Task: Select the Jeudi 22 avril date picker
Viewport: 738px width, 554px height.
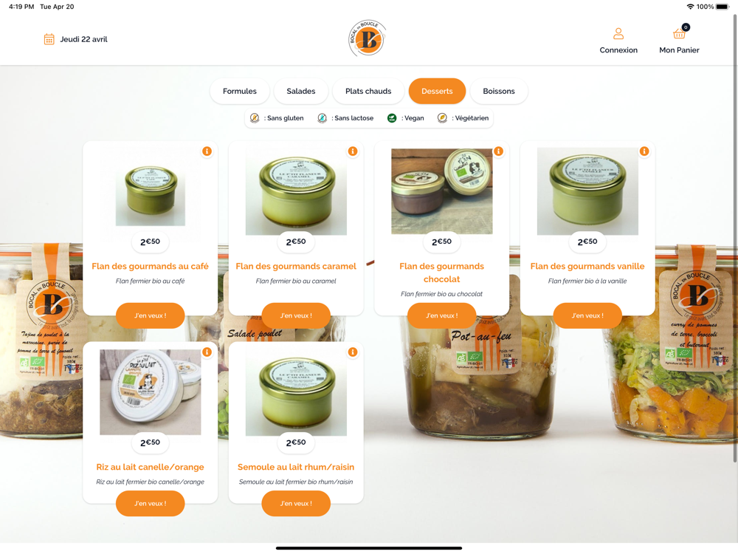Action: (76, 39)
